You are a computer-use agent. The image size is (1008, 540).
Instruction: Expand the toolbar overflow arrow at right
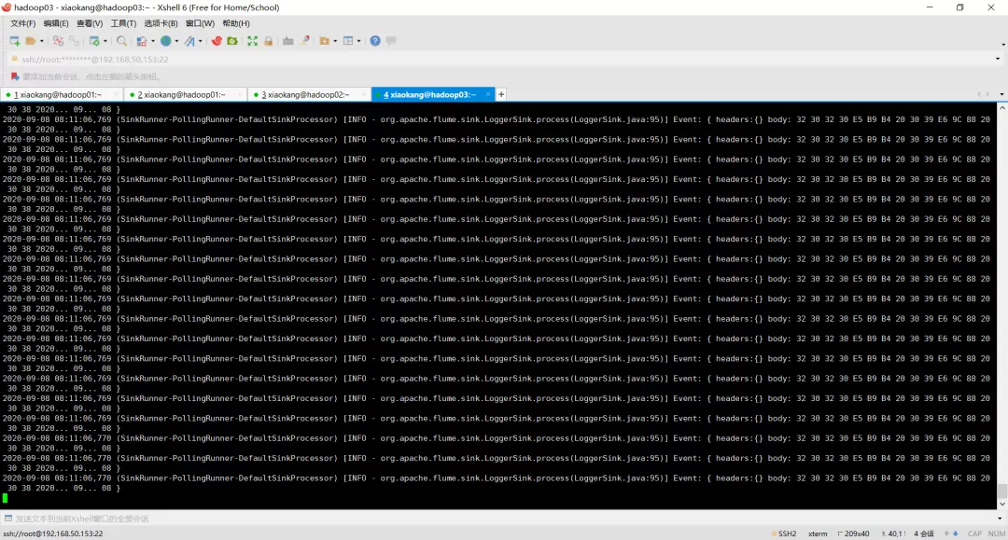[x=1003, y=45]
